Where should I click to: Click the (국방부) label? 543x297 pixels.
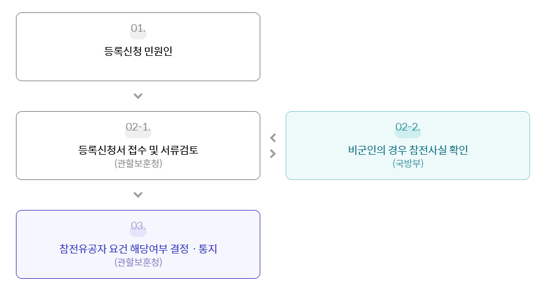(x=408, y=163)
